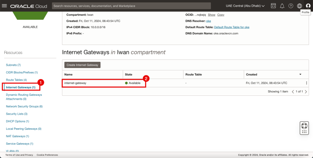Select Route Tables (4) in Resources list
Image resolution: width=313 pixels, height=158 pixels.
(16, 80)
